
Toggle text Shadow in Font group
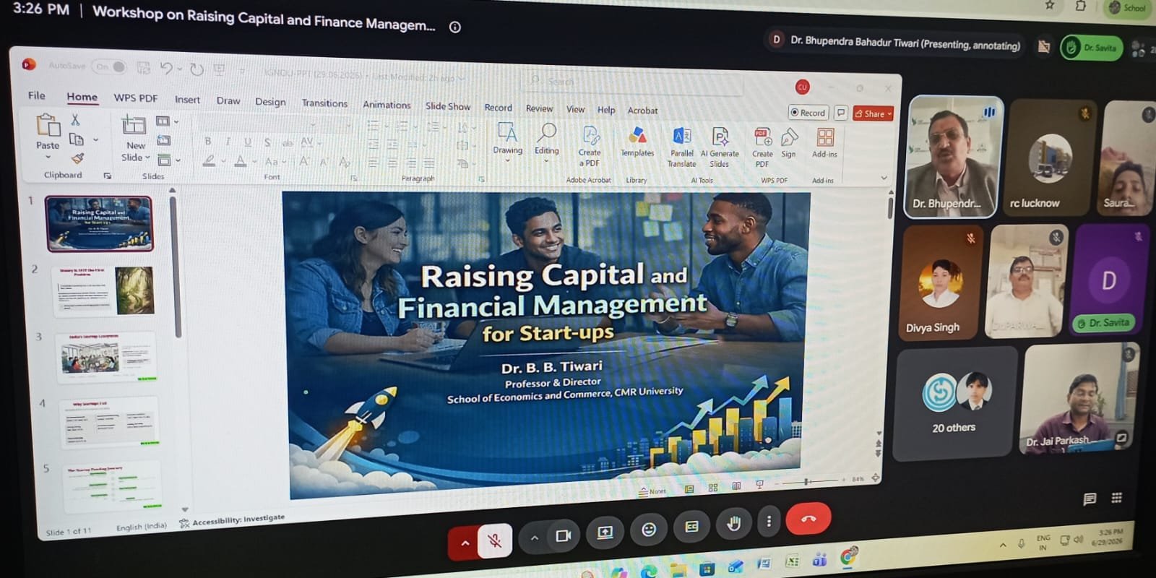click(x=267, y=142)
